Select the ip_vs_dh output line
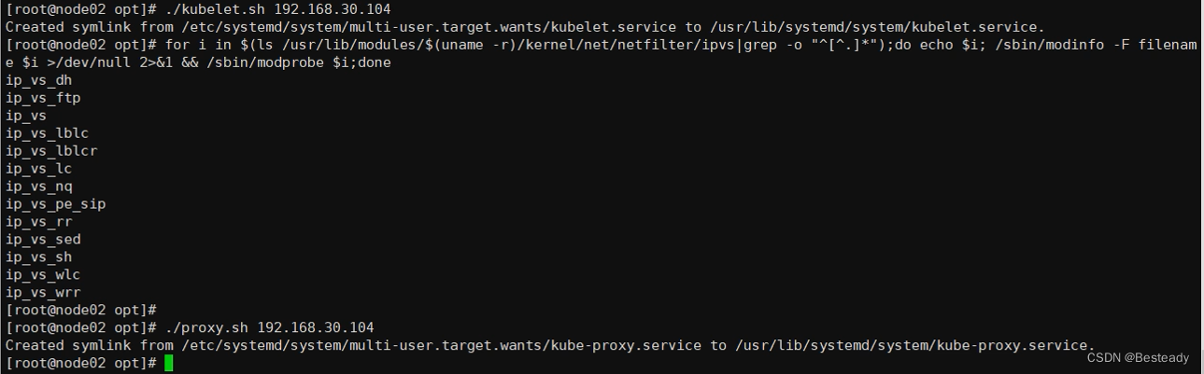Screen dimensions: 1204x374 (38, 80)
